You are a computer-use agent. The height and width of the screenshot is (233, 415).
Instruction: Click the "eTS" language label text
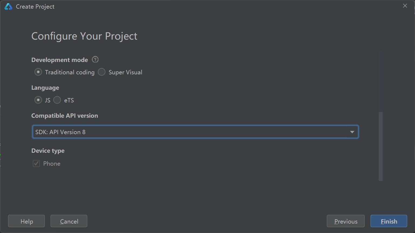coord(69,100)
